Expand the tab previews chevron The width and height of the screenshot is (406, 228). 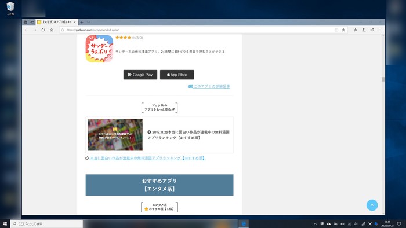[x=89, y=22]
